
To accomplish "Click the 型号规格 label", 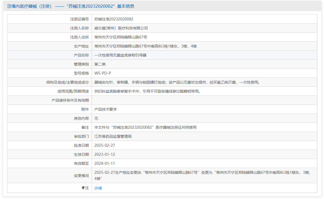I will click(x=81, y=73).
